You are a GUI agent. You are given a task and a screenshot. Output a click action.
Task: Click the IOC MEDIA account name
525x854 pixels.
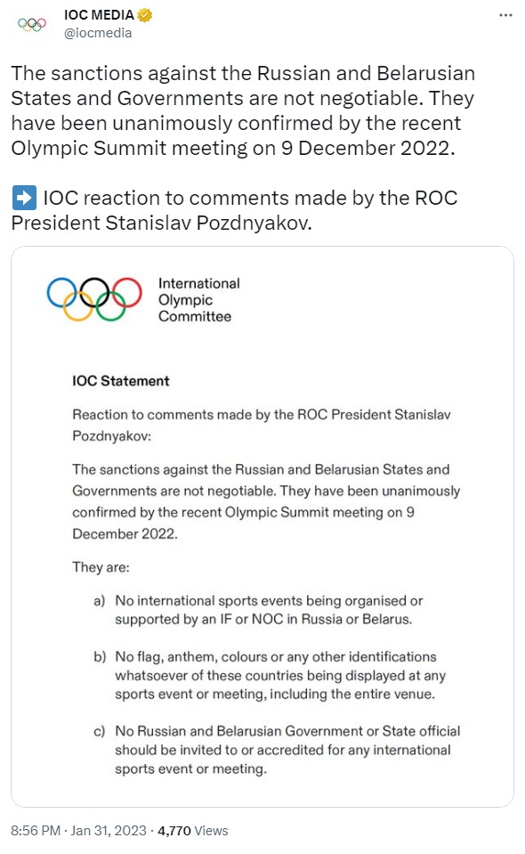pyautogui.click(x=99, y=15)
